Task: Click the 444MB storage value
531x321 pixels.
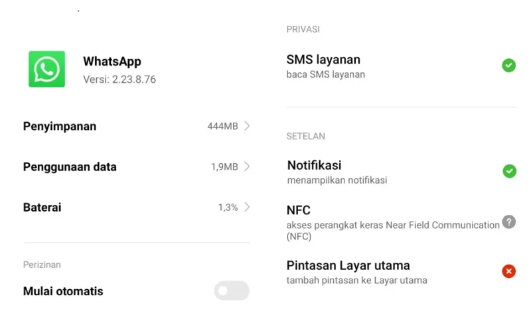Action: tap(222, 126)
